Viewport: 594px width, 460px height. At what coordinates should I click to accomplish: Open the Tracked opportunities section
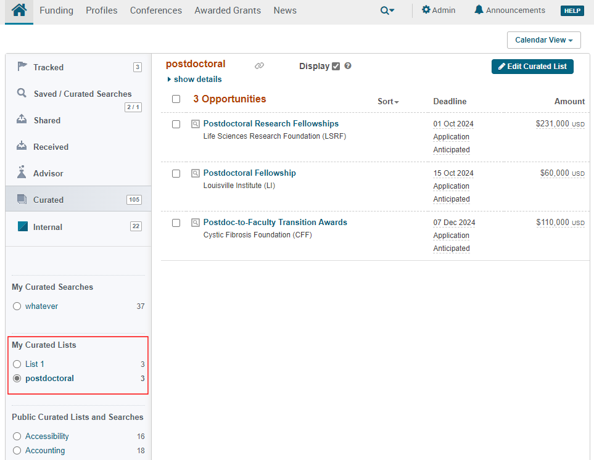click(x=48, y=67)
